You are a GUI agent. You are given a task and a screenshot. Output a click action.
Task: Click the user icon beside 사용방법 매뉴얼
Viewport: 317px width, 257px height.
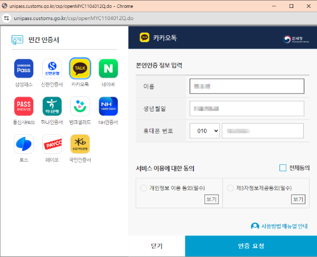coord(255,226)
